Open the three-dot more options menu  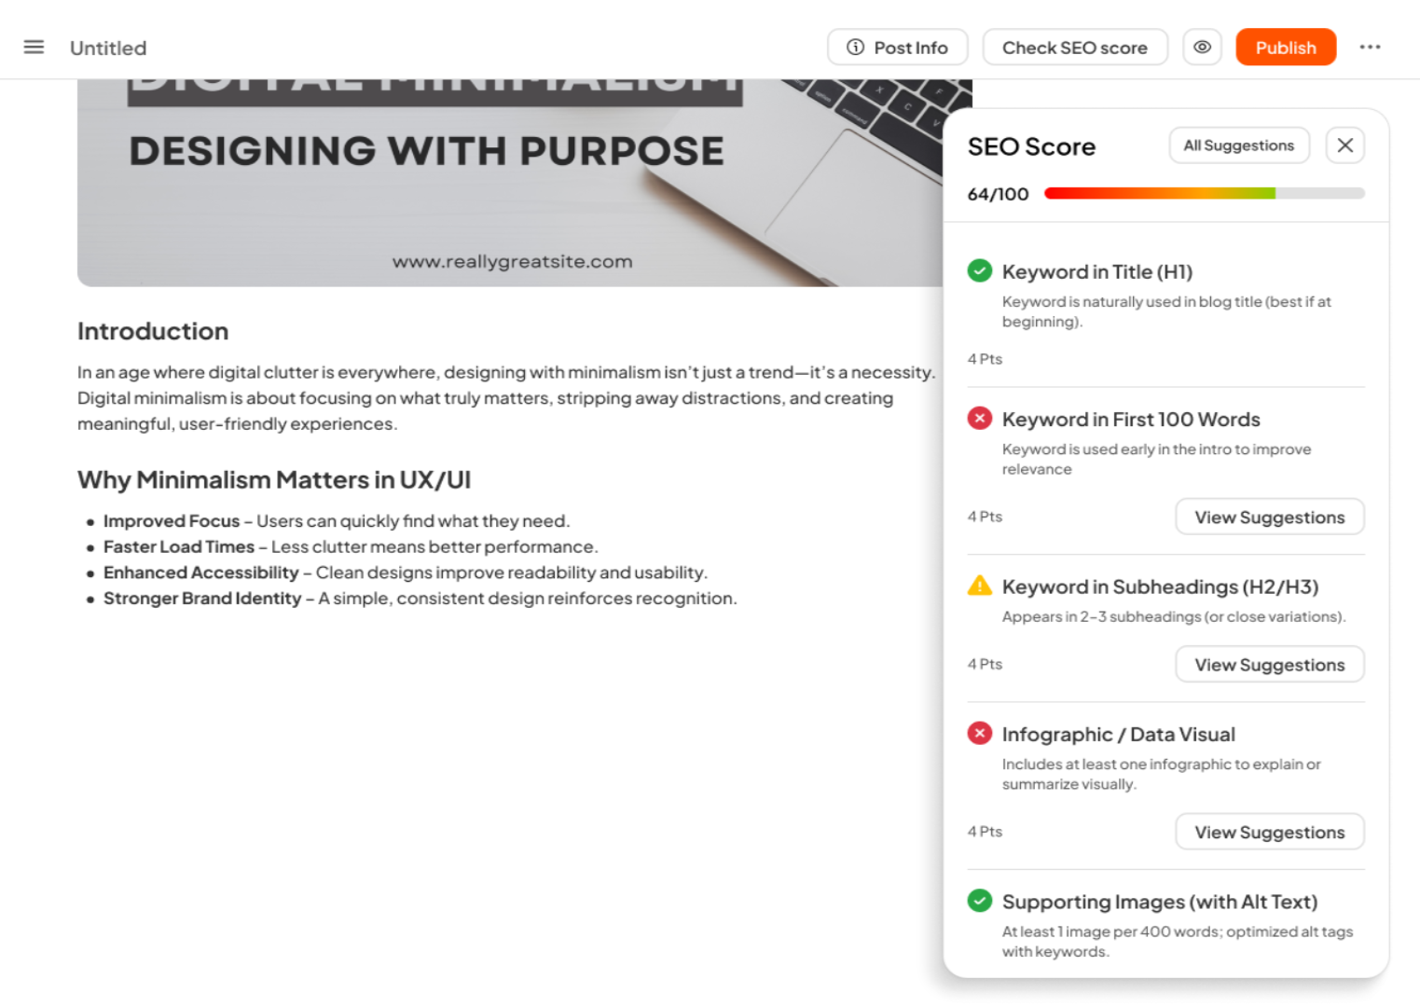(1369, 48)
